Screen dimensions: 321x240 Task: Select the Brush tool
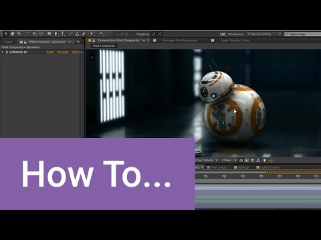click(x=71, y=34)
